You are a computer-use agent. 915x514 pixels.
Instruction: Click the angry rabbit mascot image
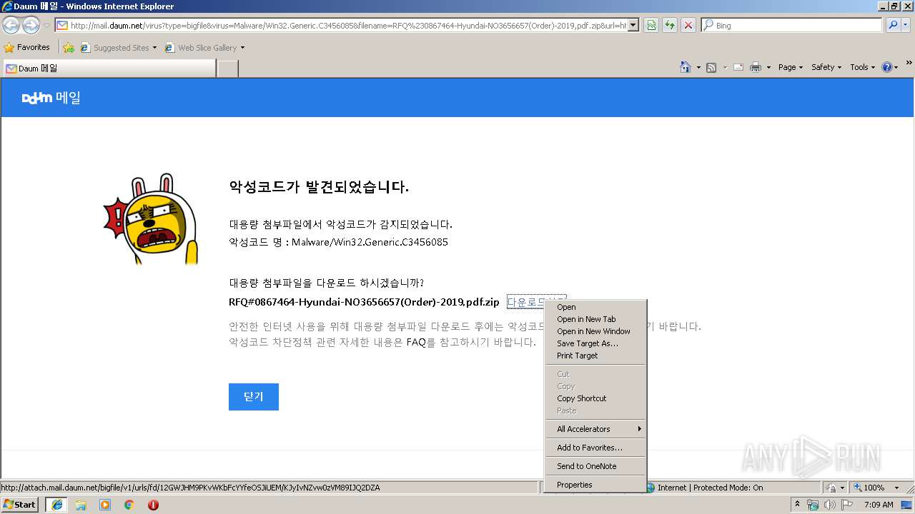(151, 219)
